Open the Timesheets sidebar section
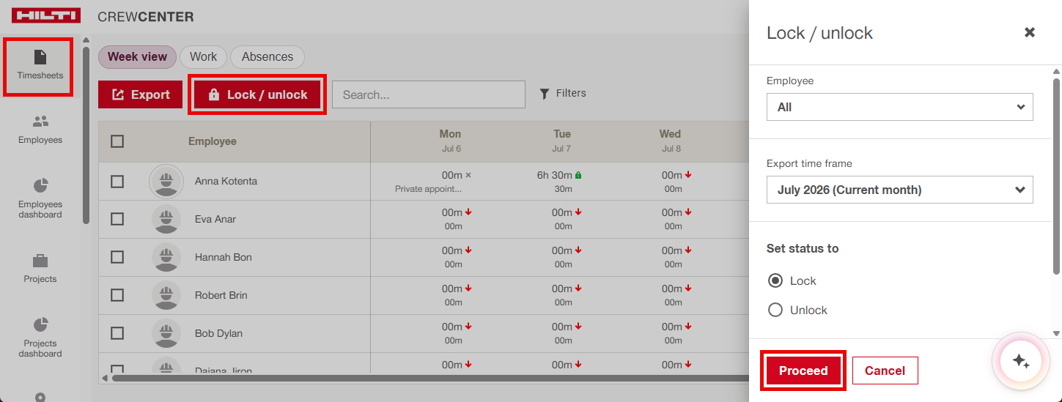1062x402 pixels. (40, 66)
